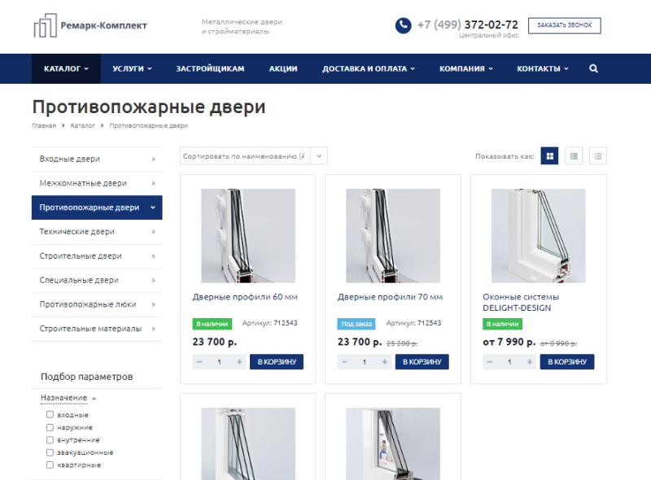
Task: Enable the входные filter checkbox
Action: 50,415
